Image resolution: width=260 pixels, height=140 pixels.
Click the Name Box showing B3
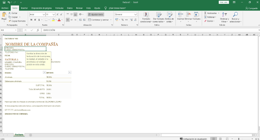(x=10, y=30)
